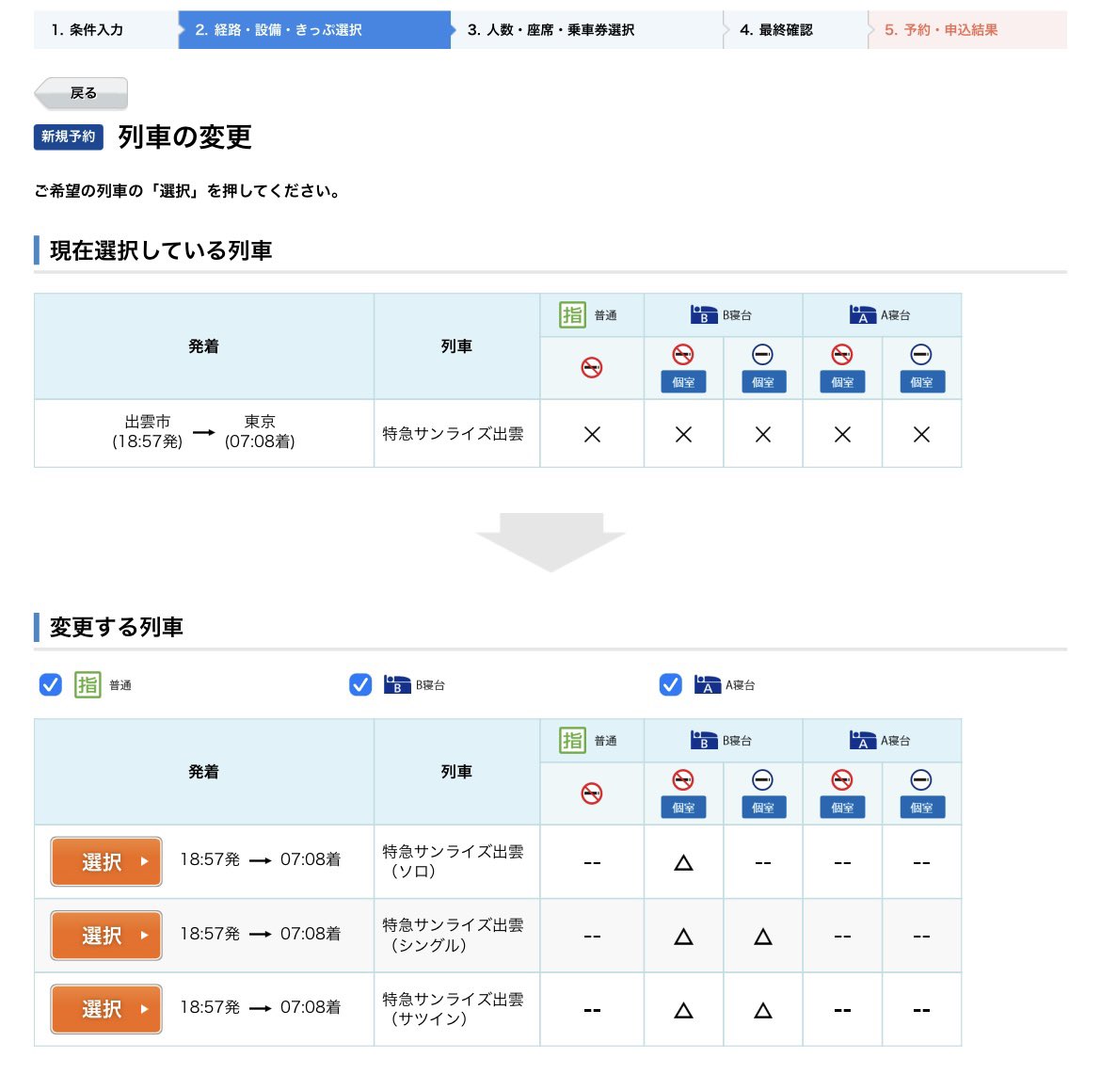Click △ availability for シングル B寝台 smoking
1101x1074 pixels.
[x=763, y=937]
